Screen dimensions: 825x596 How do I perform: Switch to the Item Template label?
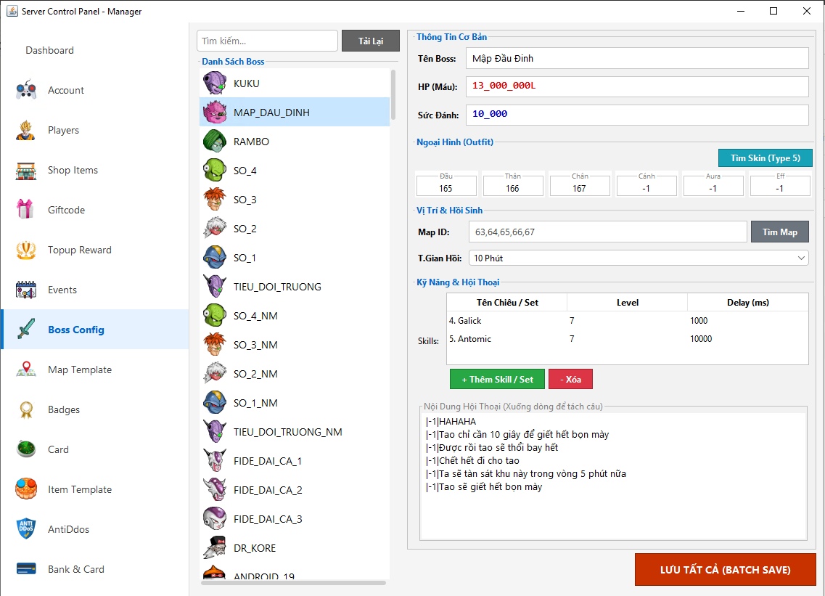79,489
